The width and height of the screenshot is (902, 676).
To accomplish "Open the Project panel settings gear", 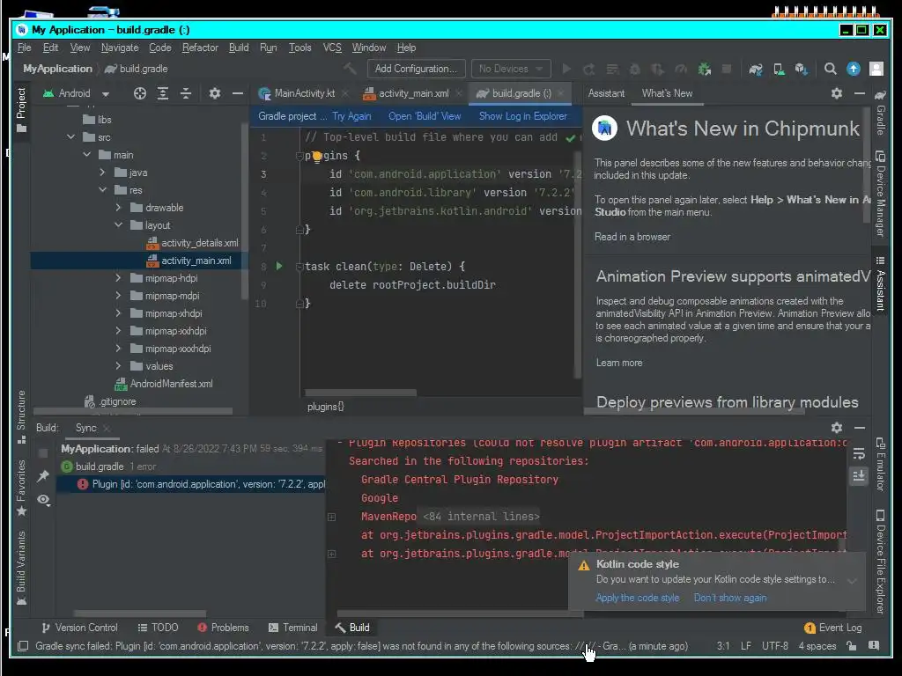I will (x=215, y=93).
